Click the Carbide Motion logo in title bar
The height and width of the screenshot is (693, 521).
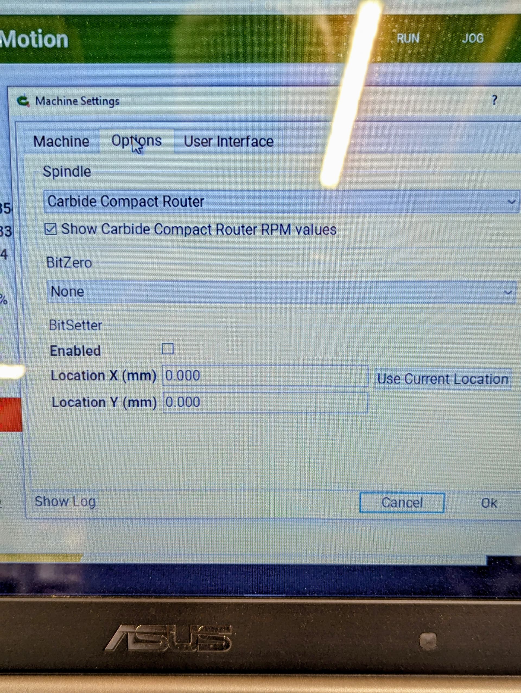pos(23,101)
